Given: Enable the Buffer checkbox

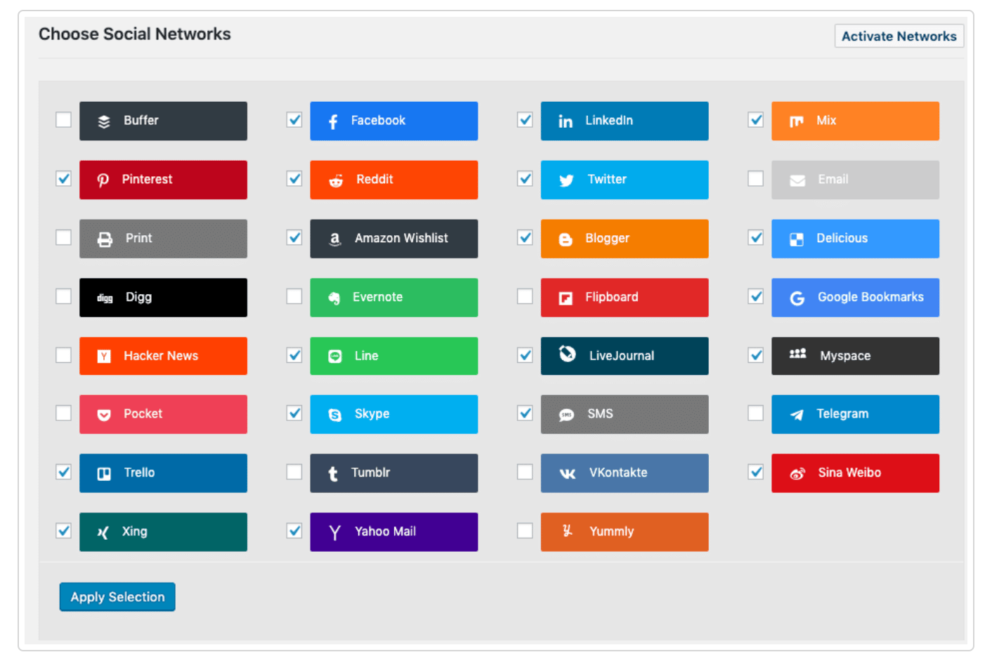Looking at the screenshot, I should click(x=64, y=120).
